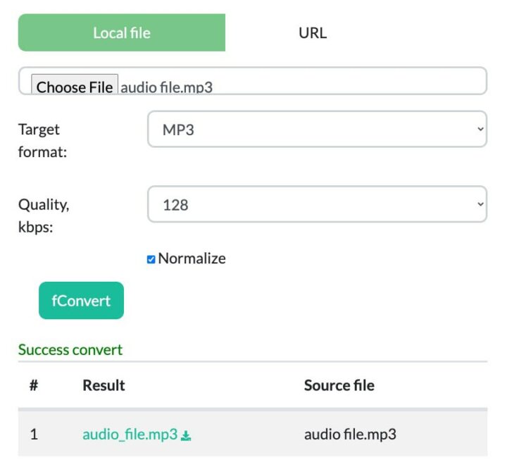
Task: Click the source file name in the table row
Action: (350, 434)
